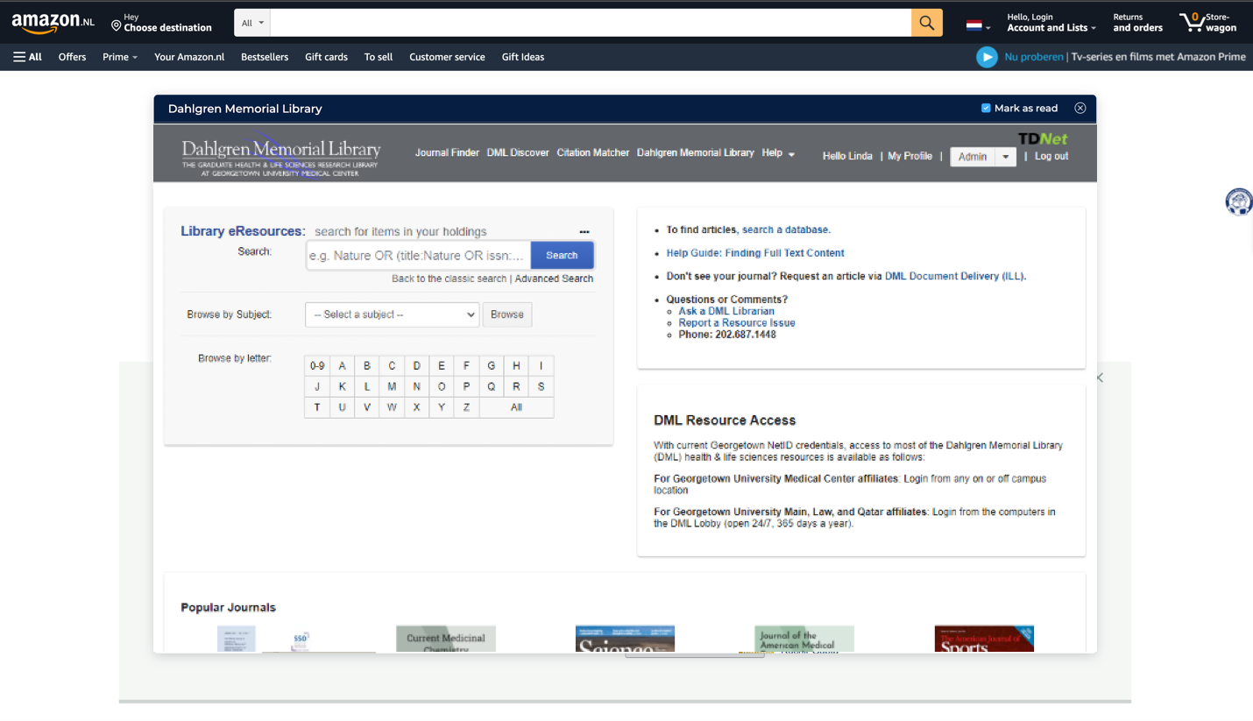Toggle the Mark as read checkbox
Screen dimensions: 1253x721
click(x=986, y=109)
